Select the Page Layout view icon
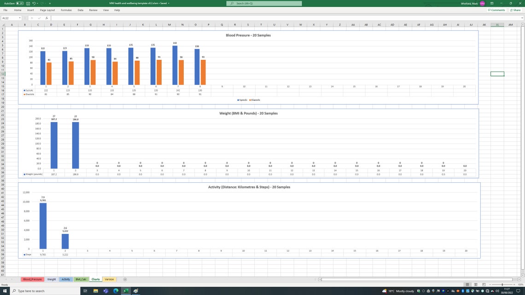This screenshot has height=295, width=525. click(x=476, y=284)
